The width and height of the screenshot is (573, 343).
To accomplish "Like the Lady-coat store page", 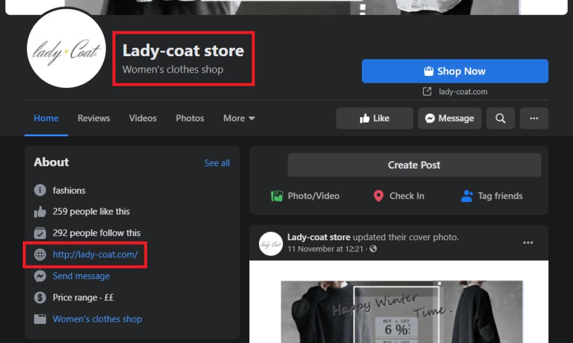I will [374, 118].
